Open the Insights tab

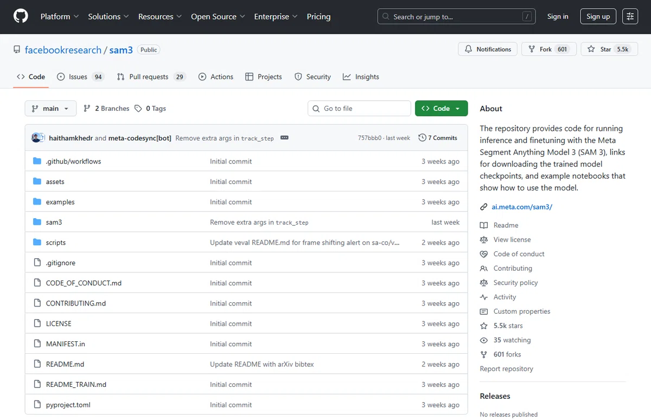[361, 77]
